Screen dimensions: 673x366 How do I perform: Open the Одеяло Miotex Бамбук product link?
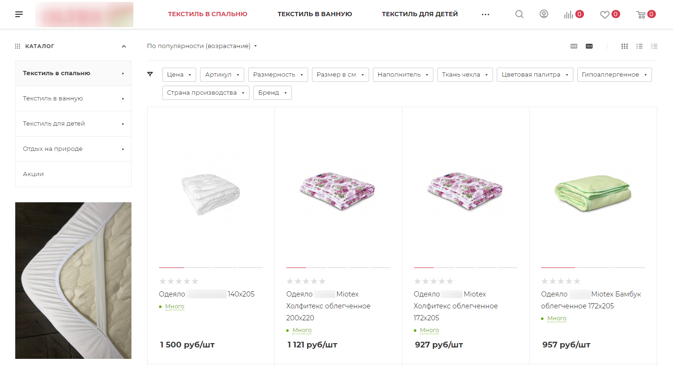[x=591, y=300]
